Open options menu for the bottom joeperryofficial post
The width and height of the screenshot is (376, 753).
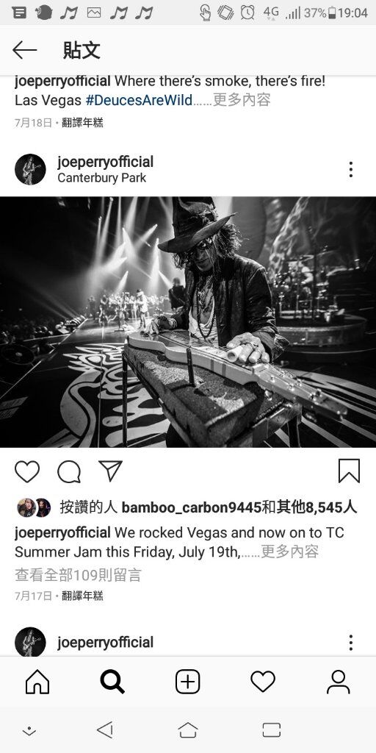tap(351, 642)
